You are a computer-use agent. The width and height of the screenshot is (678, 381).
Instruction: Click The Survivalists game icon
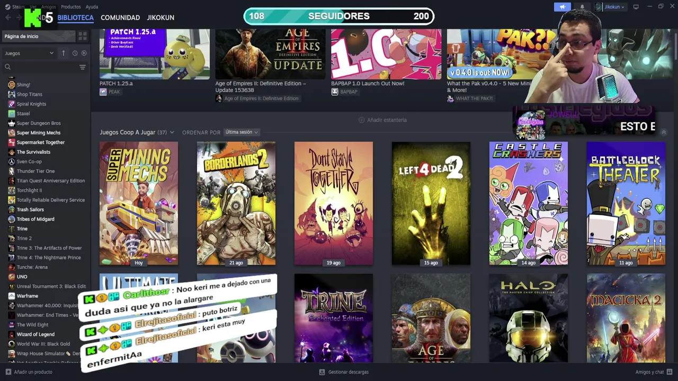pos(12,152)
